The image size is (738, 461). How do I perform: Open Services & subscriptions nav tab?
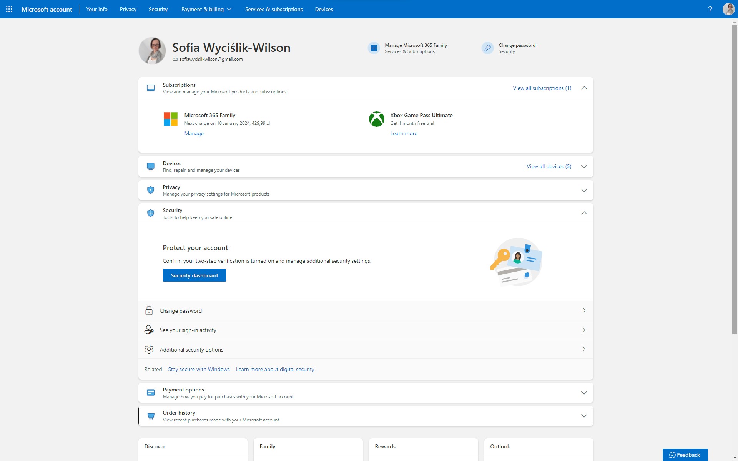274,9
